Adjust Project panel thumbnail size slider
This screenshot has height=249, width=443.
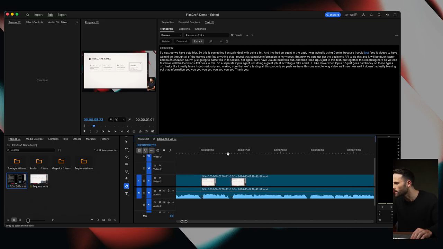pos(28,220)
